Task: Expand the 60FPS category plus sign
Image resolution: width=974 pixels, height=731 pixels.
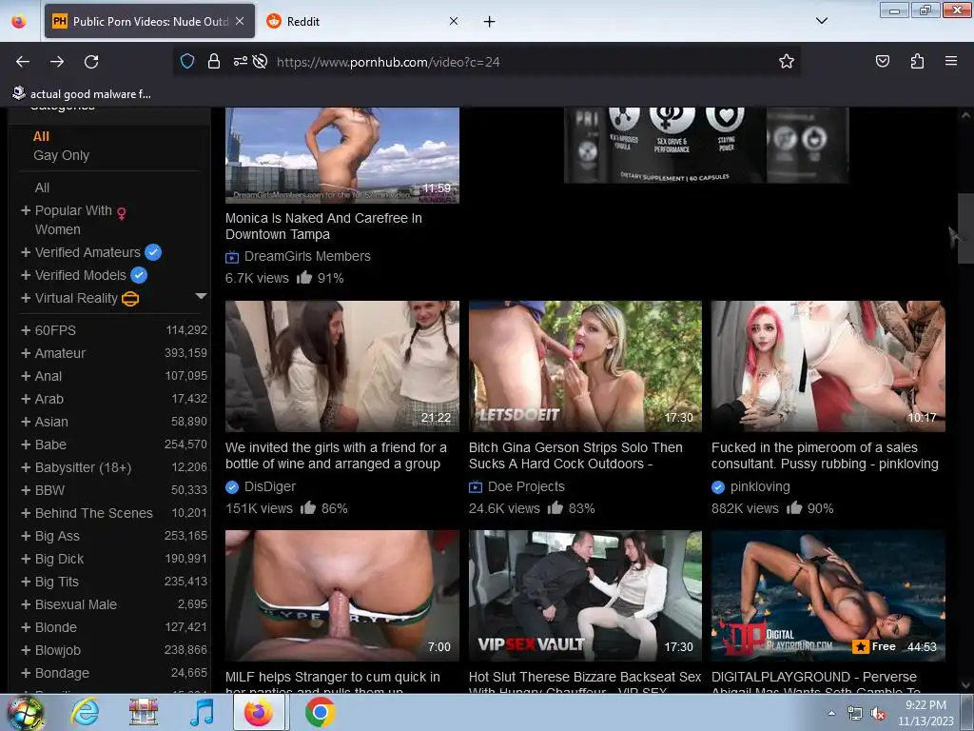Action: [x=26, y=330]
